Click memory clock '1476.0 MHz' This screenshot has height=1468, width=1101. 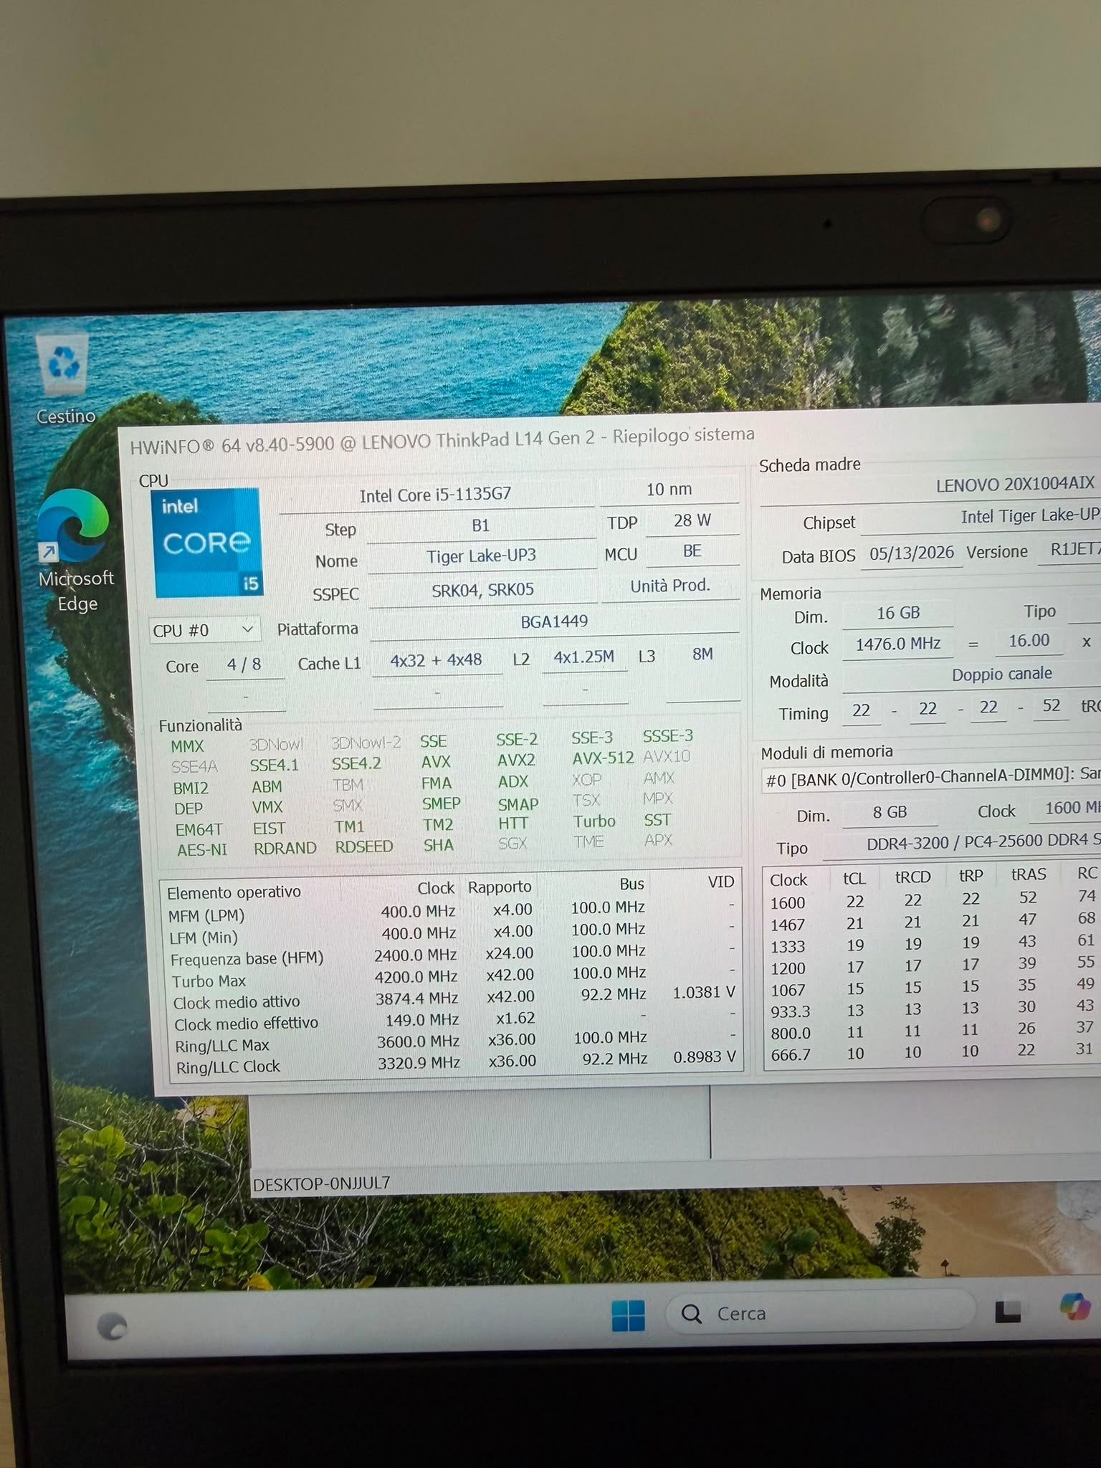coord(897,644)
